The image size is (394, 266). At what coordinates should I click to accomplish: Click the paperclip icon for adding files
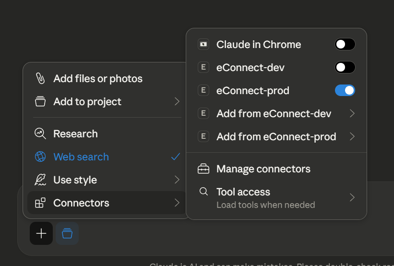tap(40, 78)
